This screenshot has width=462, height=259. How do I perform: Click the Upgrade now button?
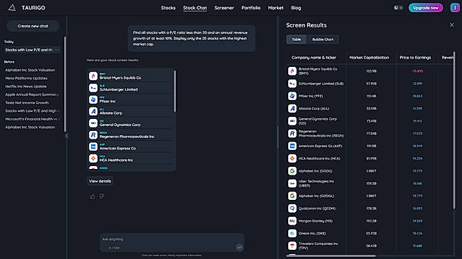pos(425,8)
